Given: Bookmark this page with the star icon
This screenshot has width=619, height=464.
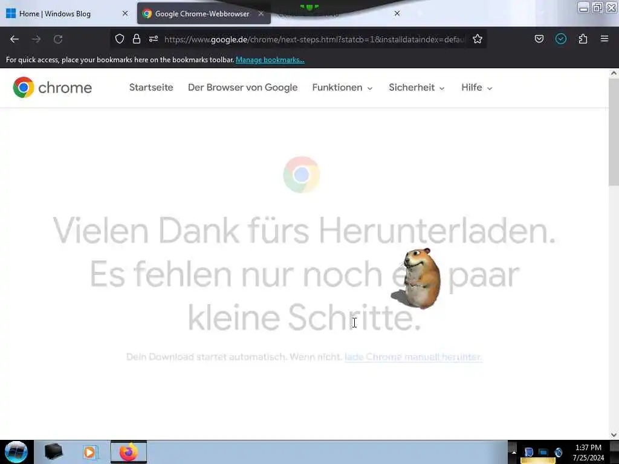Looking at the screenshot, I should (478, 39).
